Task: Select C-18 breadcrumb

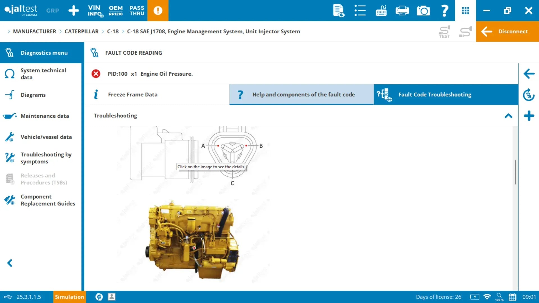Action: [113, 31]
